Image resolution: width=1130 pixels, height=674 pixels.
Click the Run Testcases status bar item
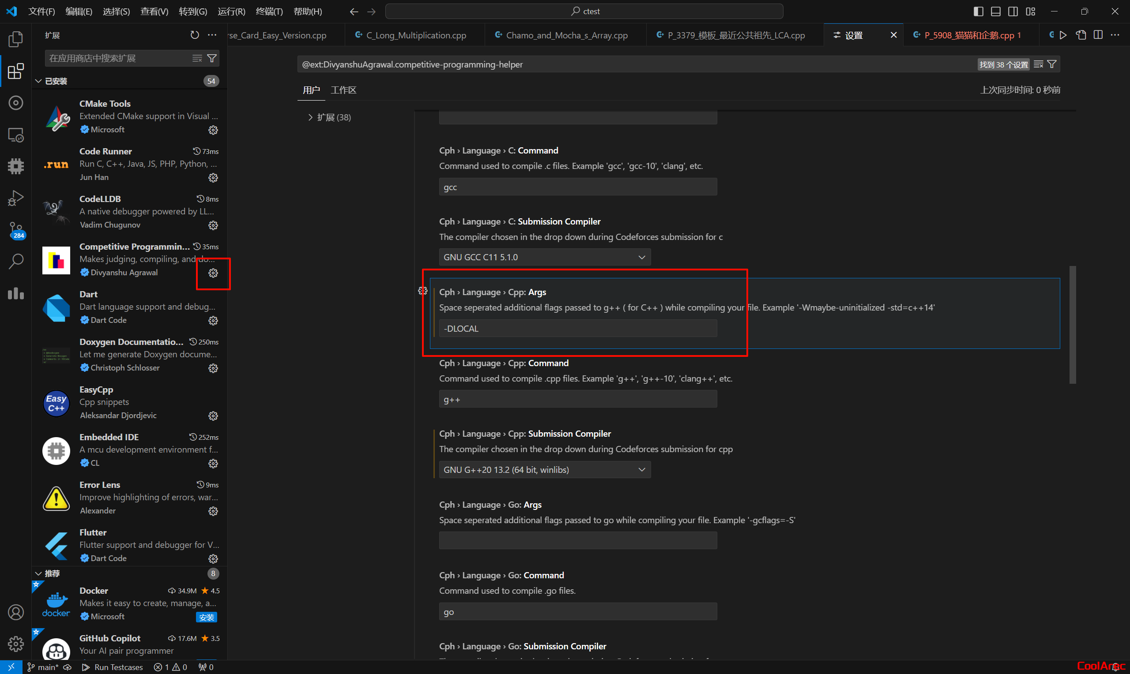112,667
